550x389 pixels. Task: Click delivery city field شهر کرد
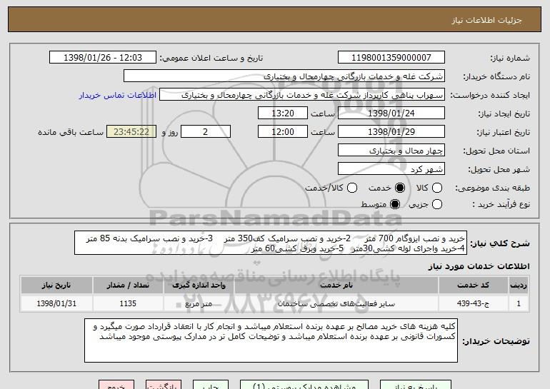pos(391,169)
